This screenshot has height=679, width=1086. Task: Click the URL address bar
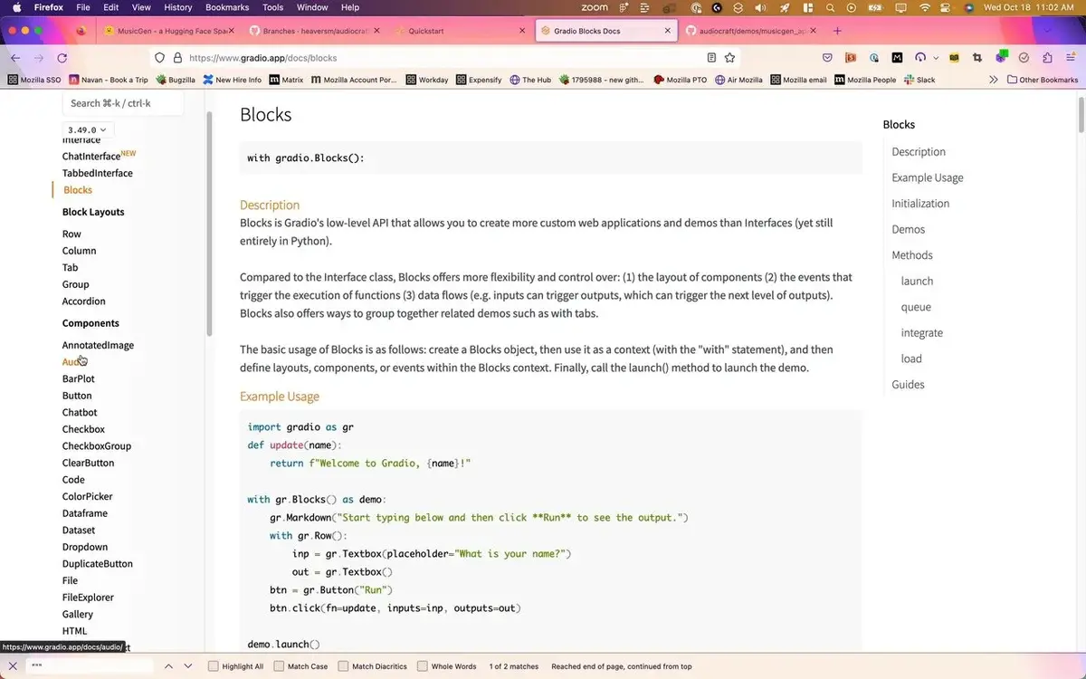(443, 58)
